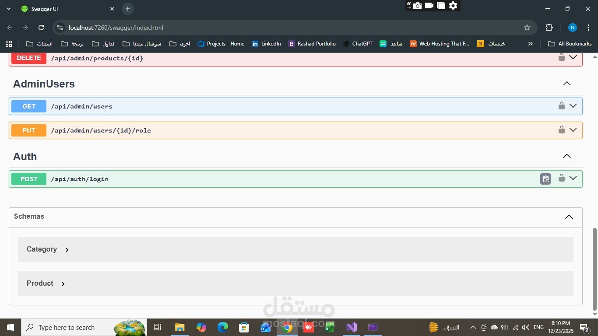The height and width of the screenshot is (336, 598).
Task: Open the tab search dropdown arrow
Action: click(9, 9)
